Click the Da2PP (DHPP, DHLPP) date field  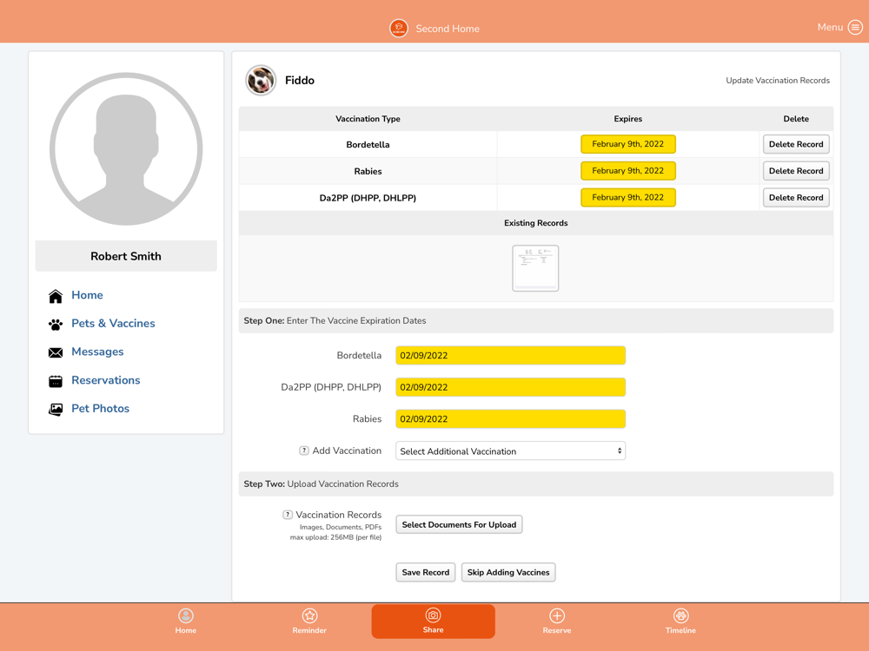point(510,387)
